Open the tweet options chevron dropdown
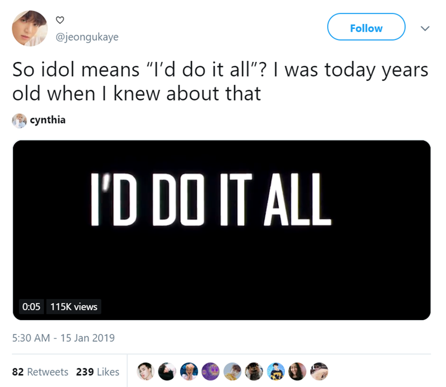 (x=426, y=28)
